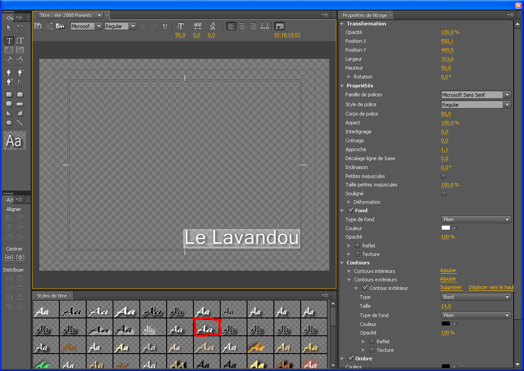This screenshot has width=524, height=371.
Task: Enable Texture checkbox under Fond
Action: [x=357, y=254]
